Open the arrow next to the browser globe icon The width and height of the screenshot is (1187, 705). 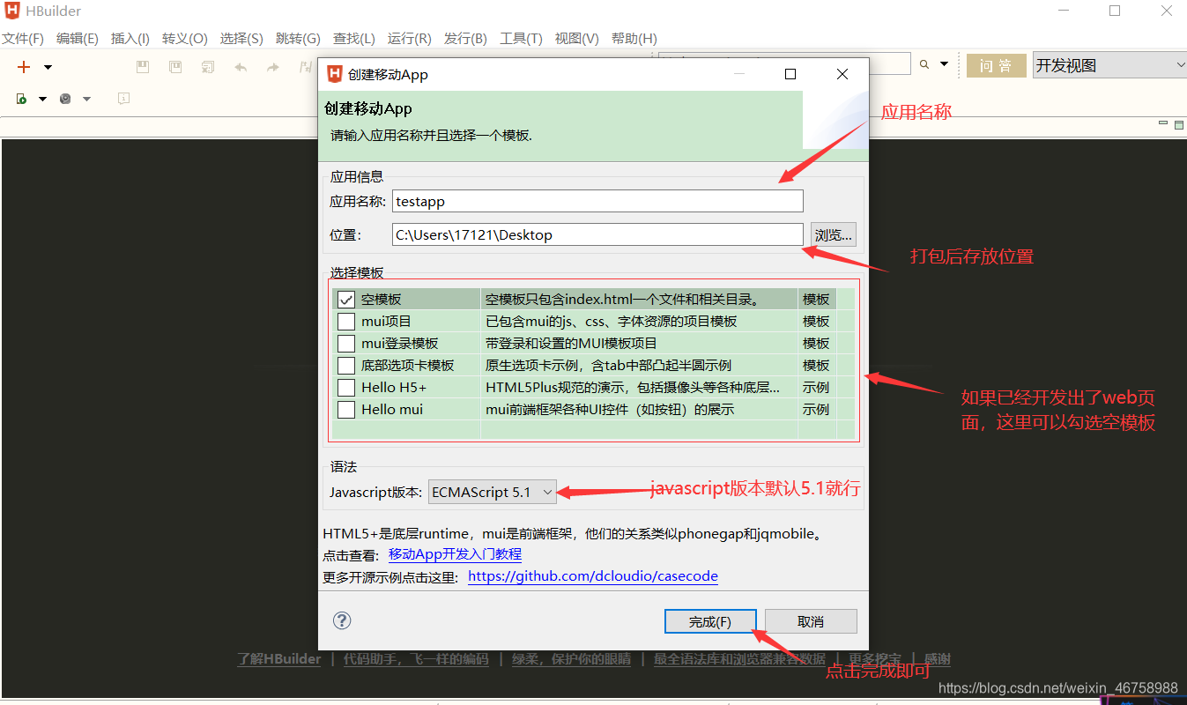86,99
